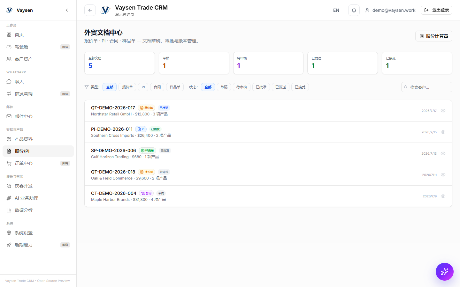Click the Vaysen logo in the header

tap(105, 10)
